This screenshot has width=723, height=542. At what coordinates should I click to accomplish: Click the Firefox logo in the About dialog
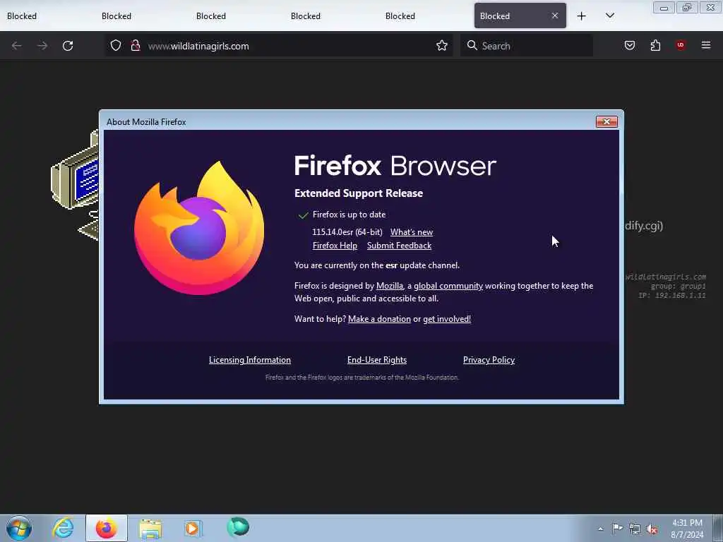[199, 228]
